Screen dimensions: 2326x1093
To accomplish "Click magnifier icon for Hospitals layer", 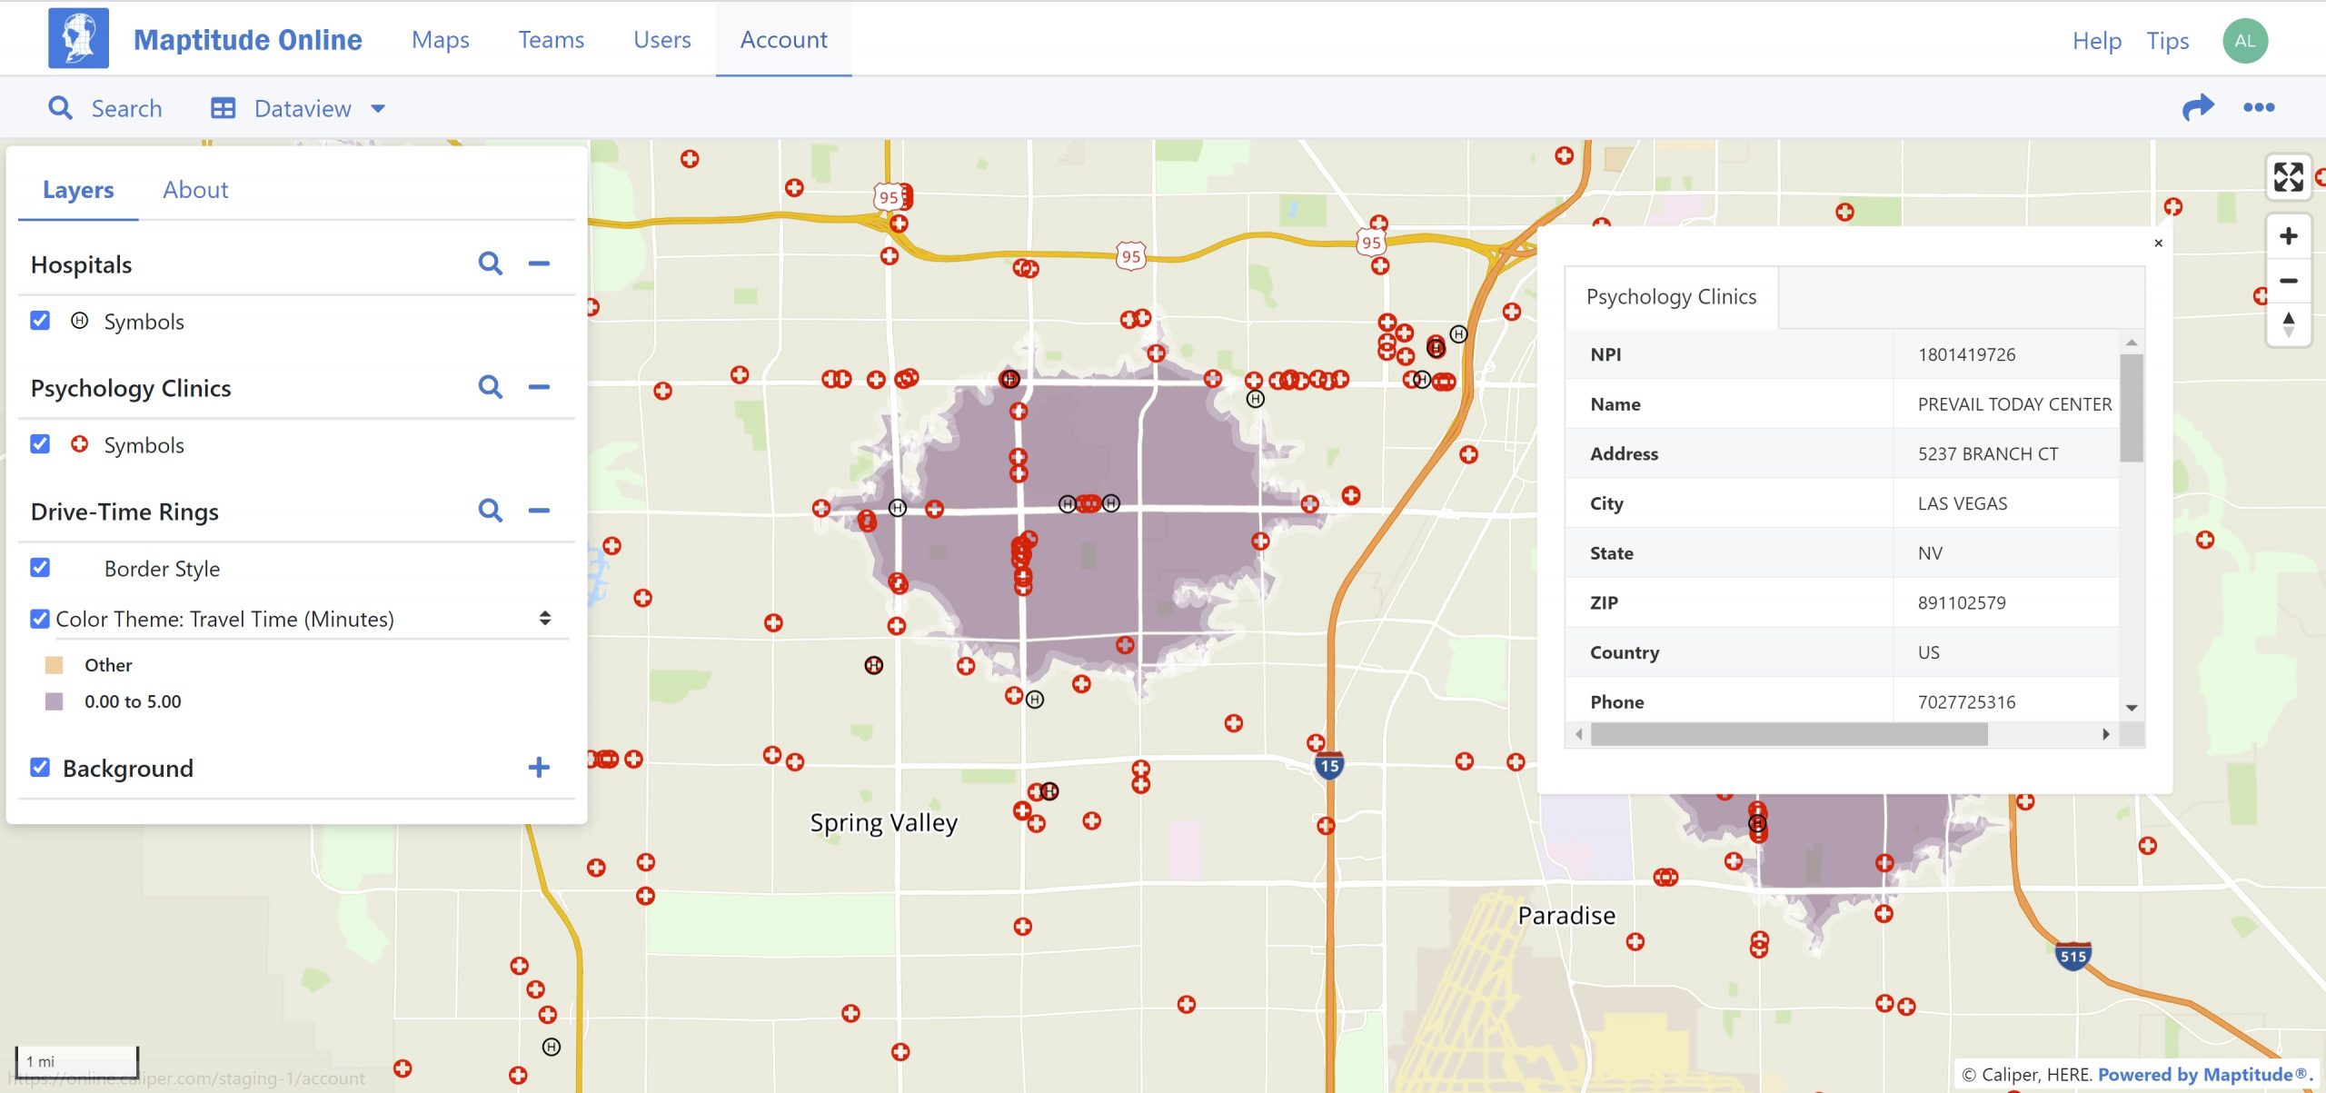I will (x=491, y=264).
